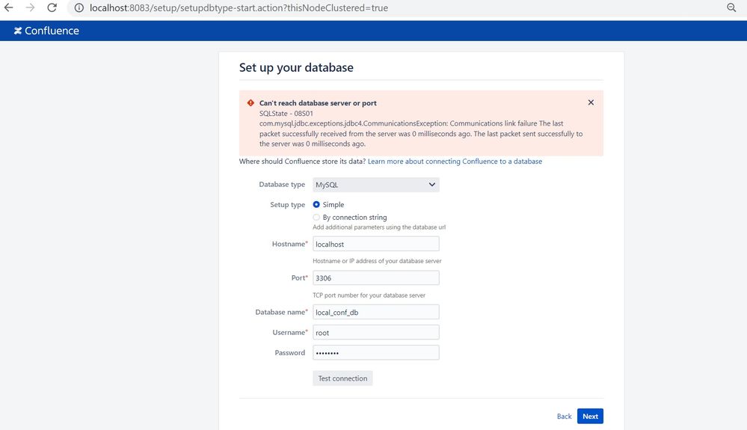Click the Password input field
The width and height of the screenshot is (747, 430).
[x=376, y=353]
